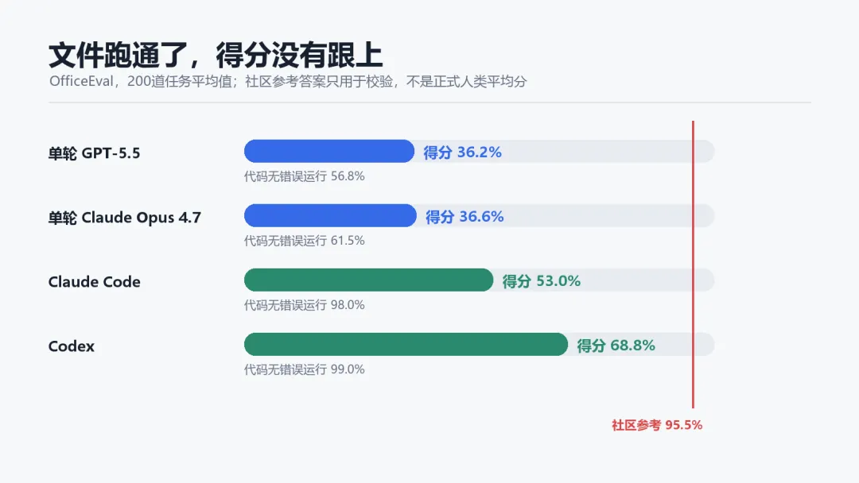859x483 pixels.
Task: Click the 代码无错误运行 61.5% caption
Action: coord(304,241)
